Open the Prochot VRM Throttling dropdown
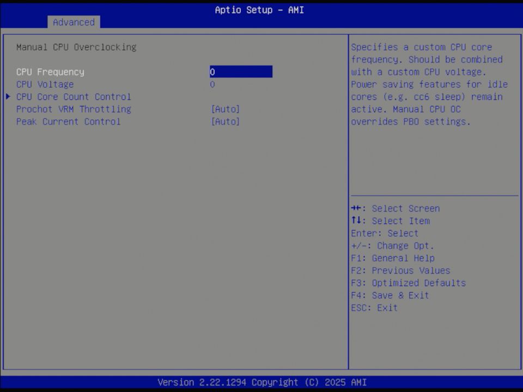This screenshot has width=523, height=392. [225, 109]
